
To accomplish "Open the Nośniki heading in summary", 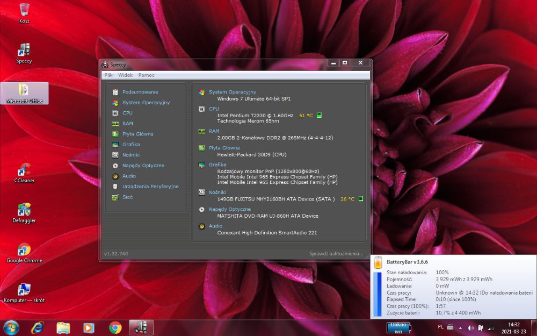I will click(x=217, y=192).
